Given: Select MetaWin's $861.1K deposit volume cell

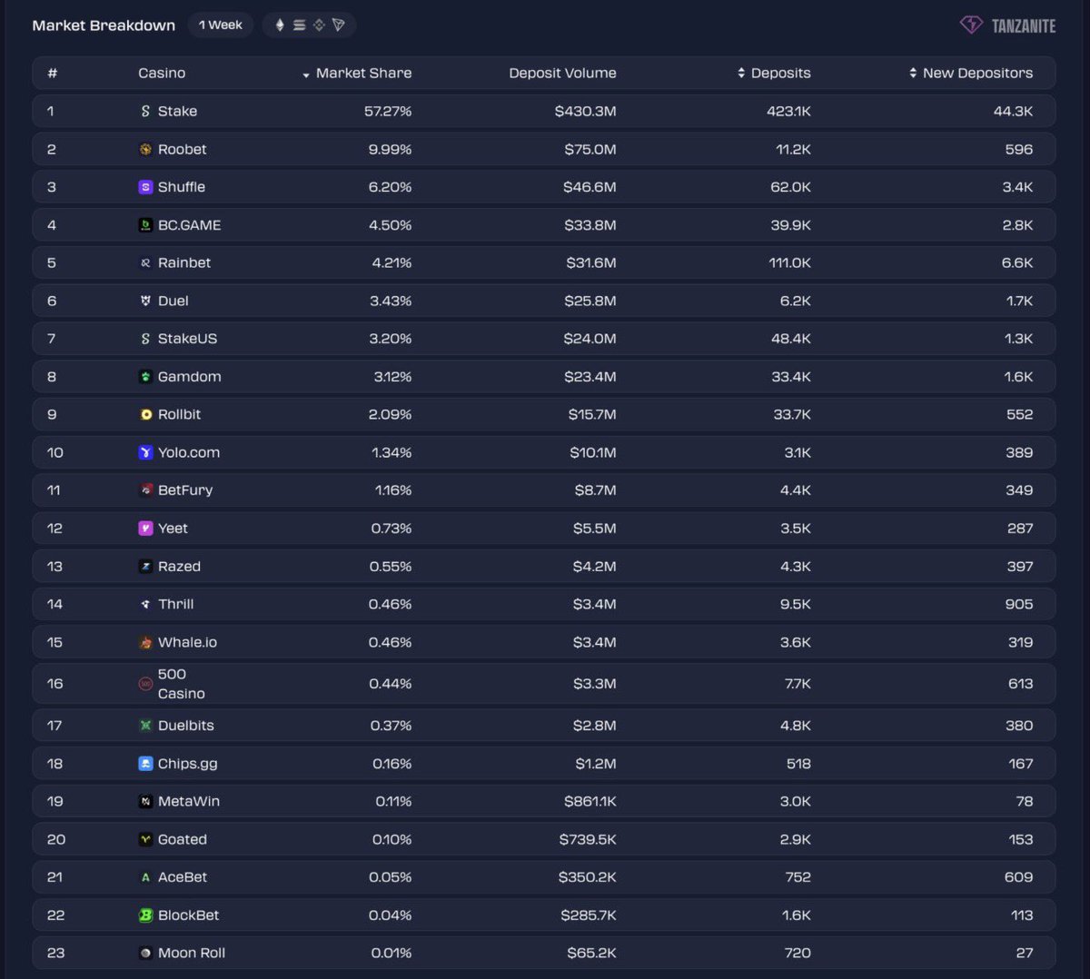Looking at the screenshot, I should click(x=590, y=802).
